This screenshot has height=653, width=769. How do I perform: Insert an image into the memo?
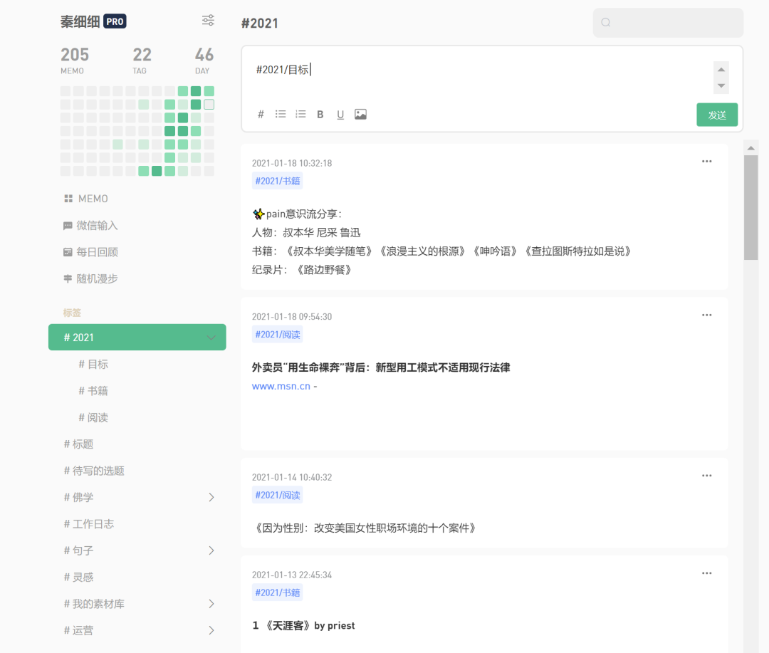coord(360,115)
